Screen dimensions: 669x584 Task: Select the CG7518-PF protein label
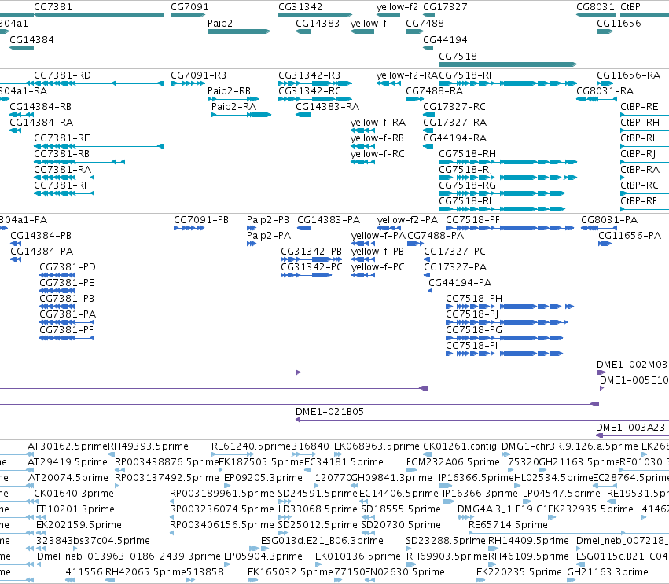click(x=472, y=220)
